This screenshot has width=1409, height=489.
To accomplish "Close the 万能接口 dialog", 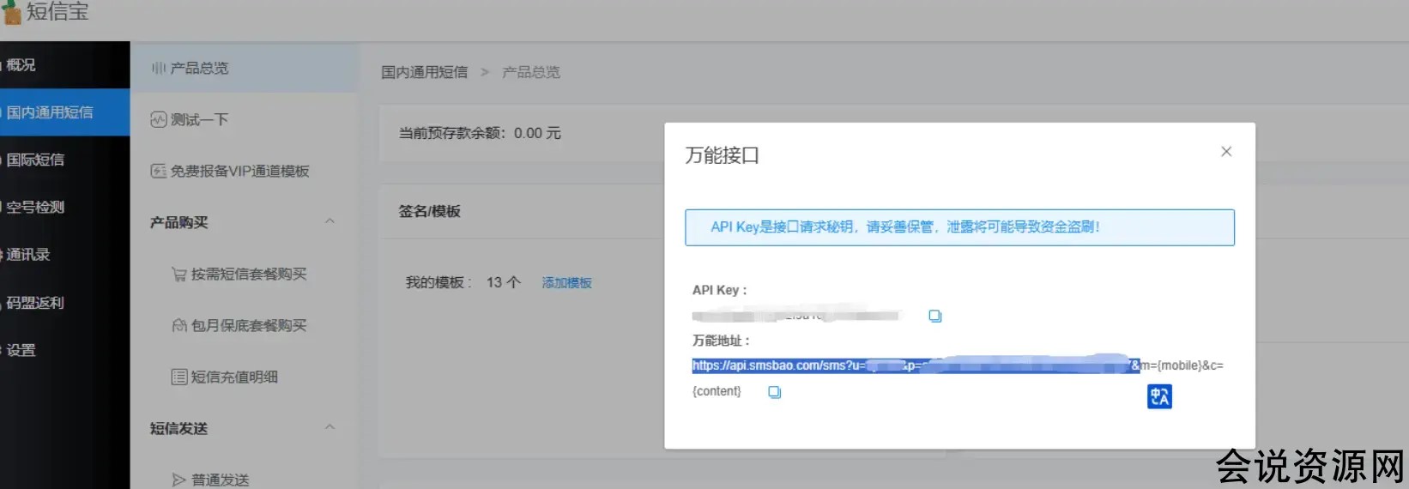I will 1226,152.
